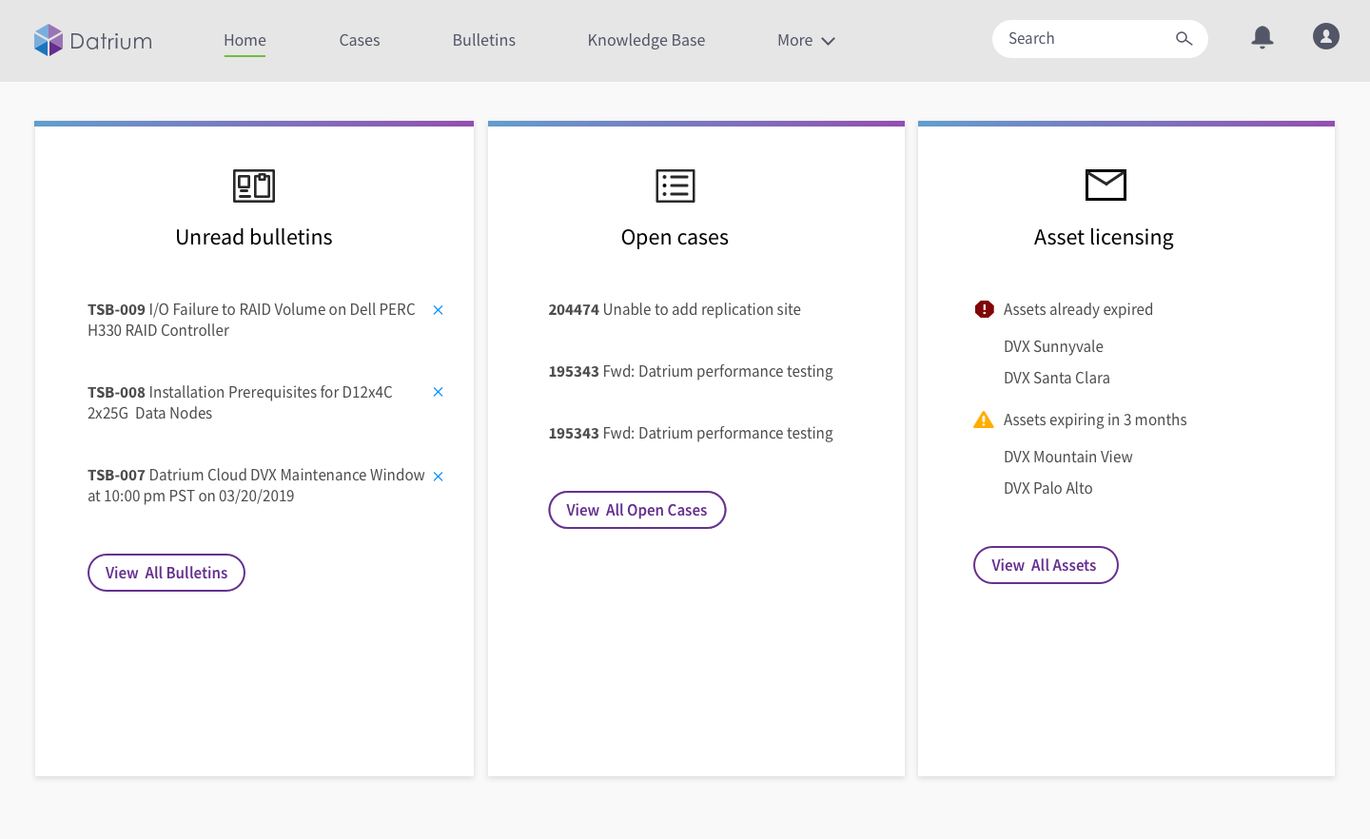Image resolution: width=1370 pixels, height=839 pixels.
Task: Dismiss the TSB-009 bulletin
Action: (x=438, y=310)
